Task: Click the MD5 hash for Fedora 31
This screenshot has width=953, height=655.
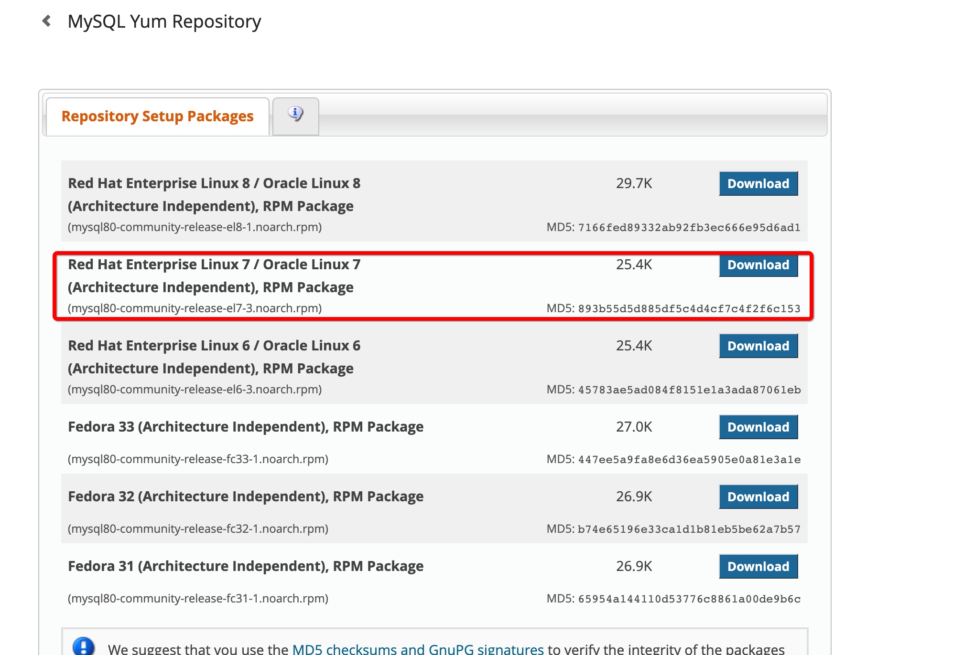Action: [x=689, y=599]
